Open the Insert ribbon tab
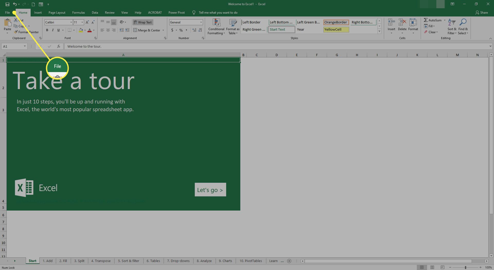494x270 pixels. point(38,13)
